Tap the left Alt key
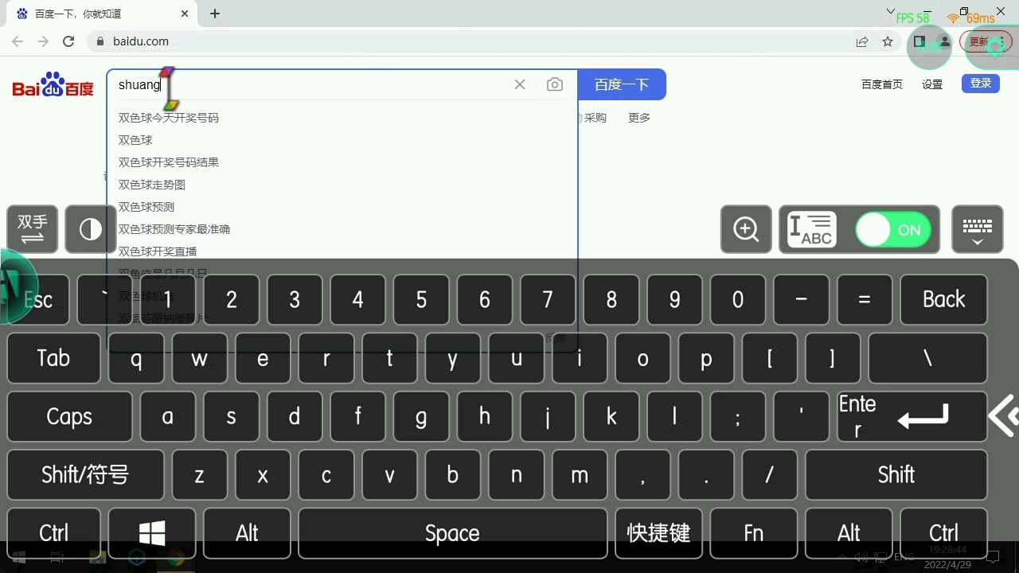Image resolution: width=1019 pixels, height=573 pixels. (247, 532)
